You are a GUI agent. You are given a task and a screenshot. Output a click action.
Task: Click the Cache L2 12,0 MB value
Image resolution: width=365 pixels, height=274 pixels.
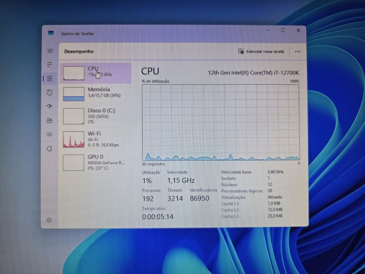(x=275, y=209)
